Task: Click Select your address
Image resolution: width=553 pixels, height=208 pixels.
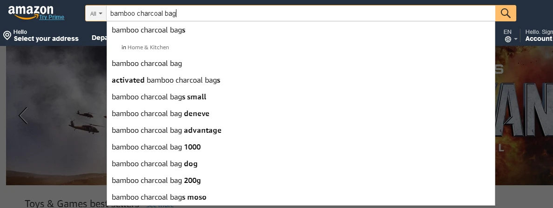Action: point(46,39)
